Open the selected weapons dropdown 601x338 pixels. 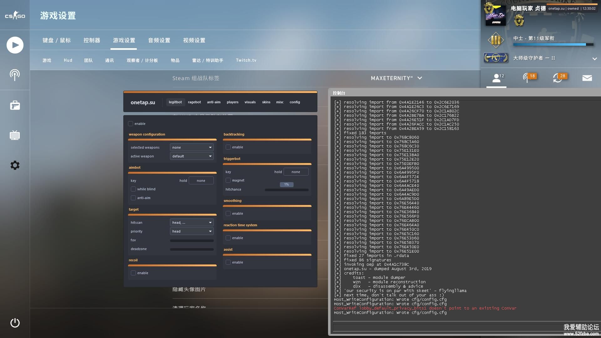tap(192, 147)
